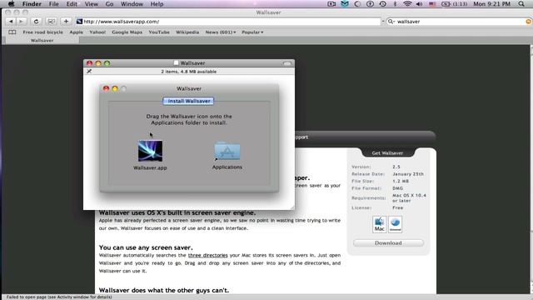The width and height of the screenshot is (533, 300).
Task: Close the inner Wallsaver installer window
Action: pyautogui.click(x=106, y=88)
